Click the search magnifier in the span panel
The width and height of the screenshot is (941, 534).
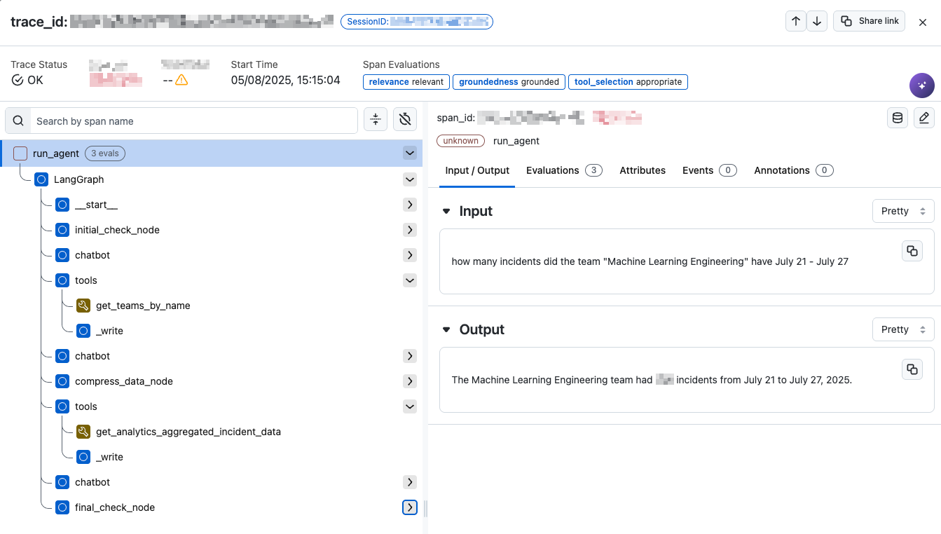click(18, 119)
